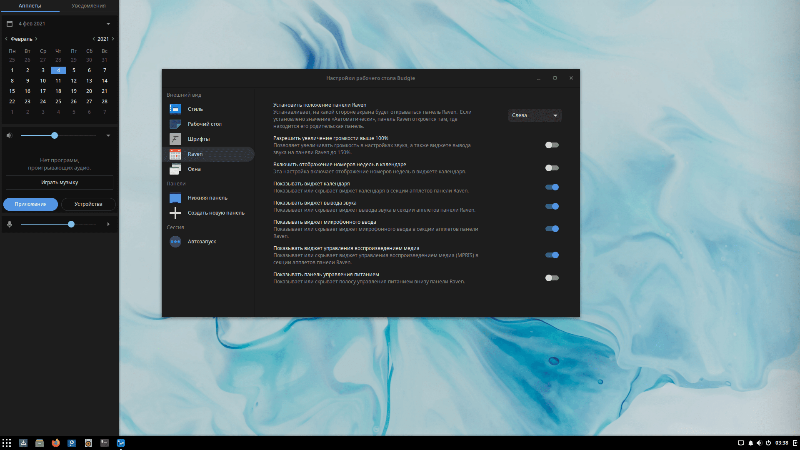Image resolution: width=800 pixels, height=450 pixels.
Task: Open the Raven position dropdown Слева
Action: pyautogui.click(x=535, y=115)
